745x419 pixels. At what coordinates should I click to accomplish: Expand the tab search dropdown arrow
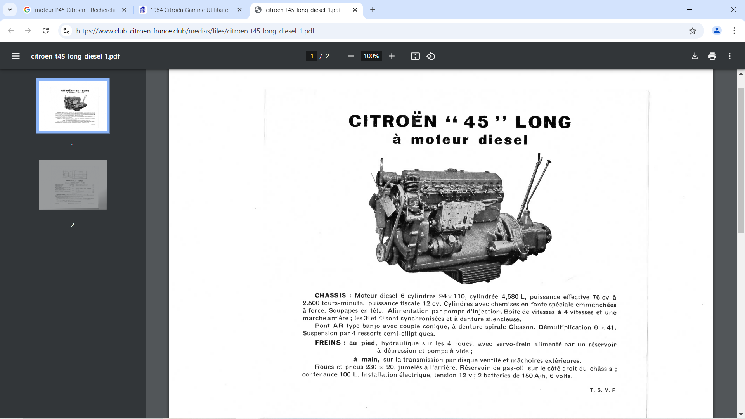[10, 10]
